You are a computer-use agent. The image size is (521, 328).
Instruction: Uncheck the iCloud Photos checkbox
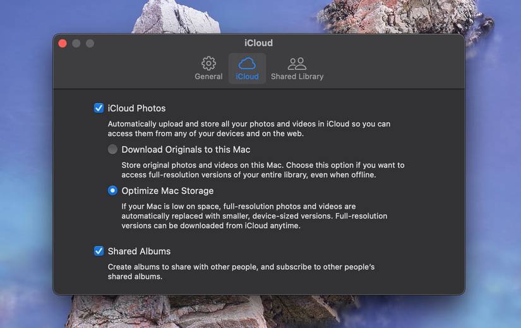(x=99, y=108)
